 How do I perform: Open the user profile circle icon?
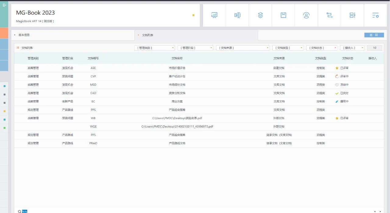(306, 15)
